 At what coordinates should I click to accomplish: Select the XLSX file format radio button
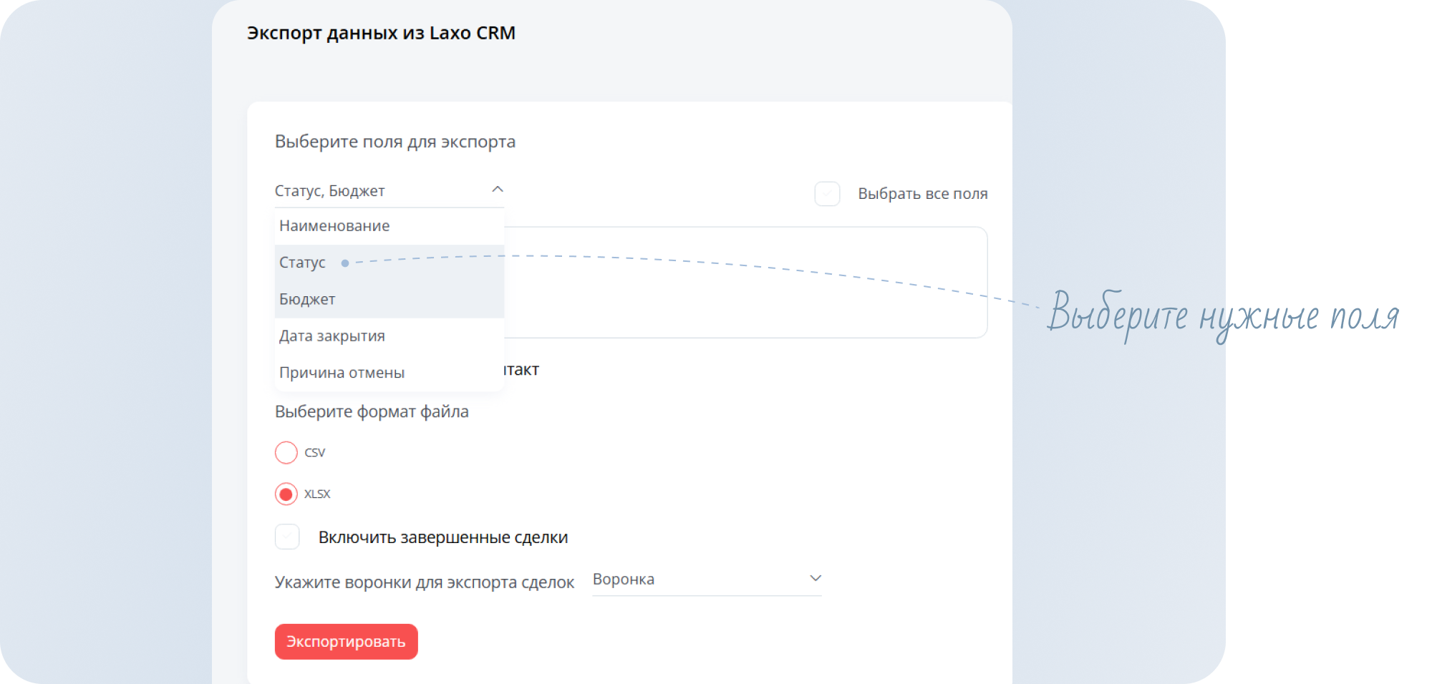(x=286, y=494)
